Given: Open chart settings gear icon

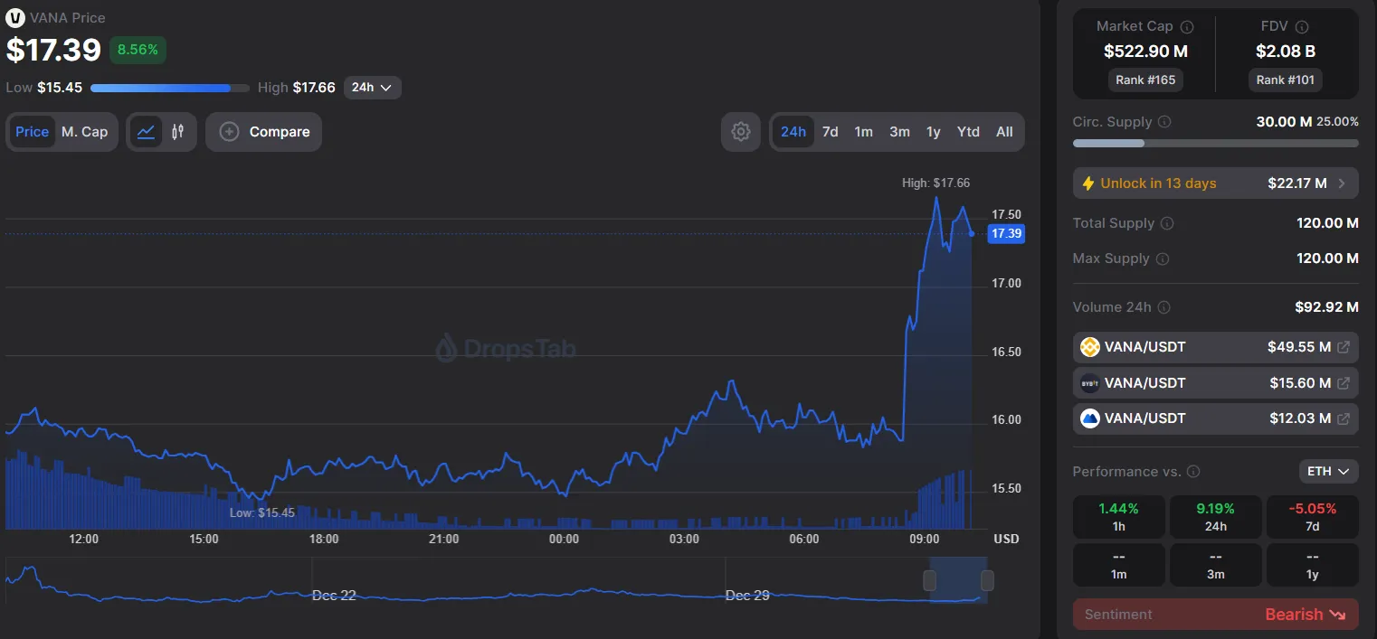Looking at the screenshot, I should pyautogui.click(x=741, y=132).
